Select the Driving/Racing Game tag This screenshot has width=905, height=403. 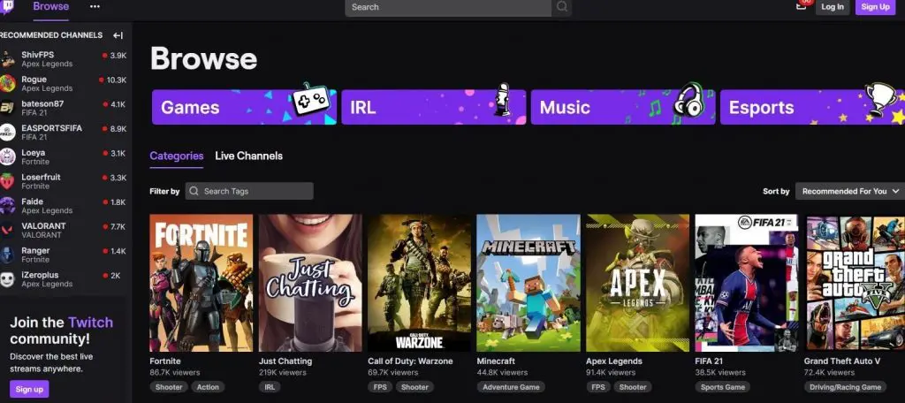[x=846, y=387]
